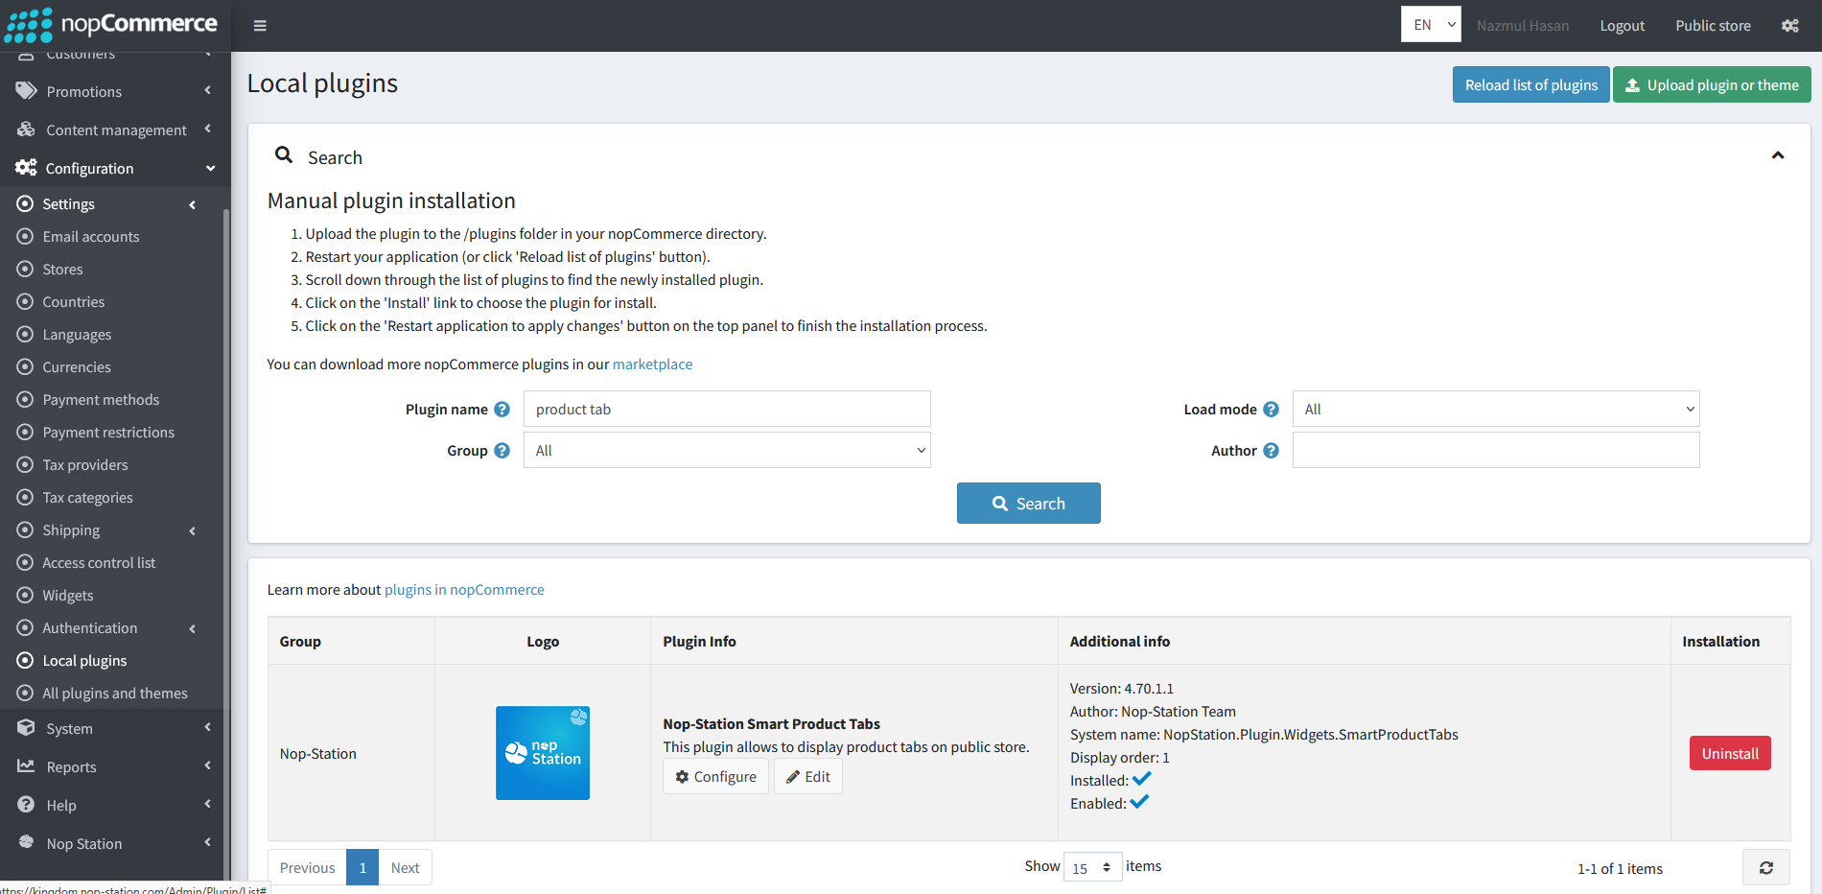Toggle the sidebar hamburger menu

[260, 26]
